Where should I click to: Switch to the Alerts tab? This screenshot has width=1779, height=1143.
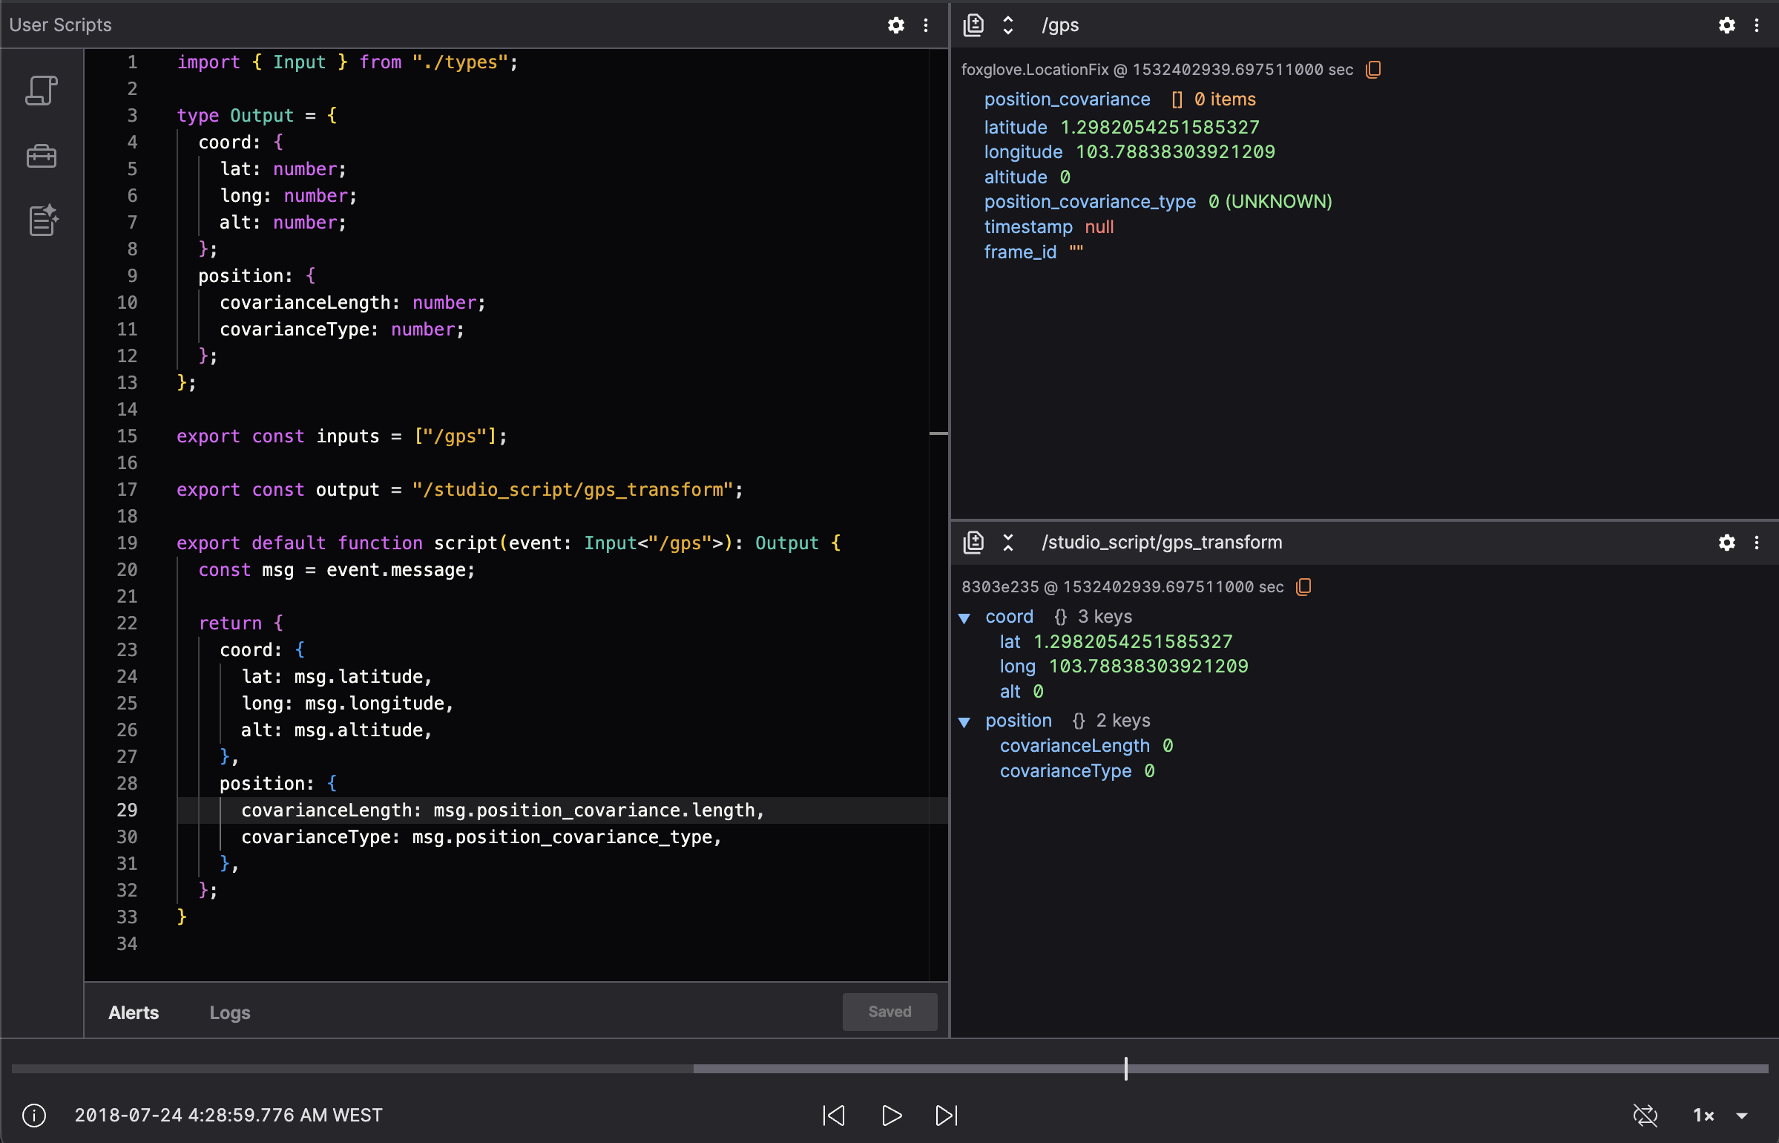pos(134,1012)
